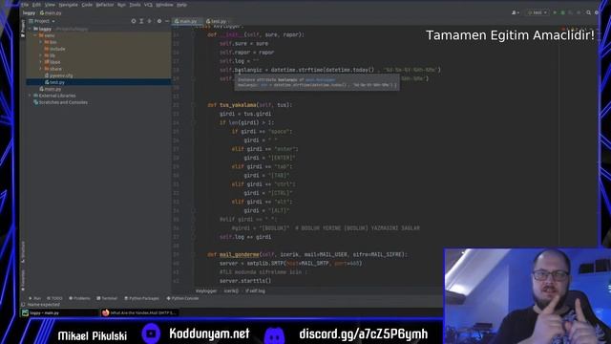Open the Terminal tool window
Image resolution: width=611 pixels, height=344 pixels.
pos(107,298)
